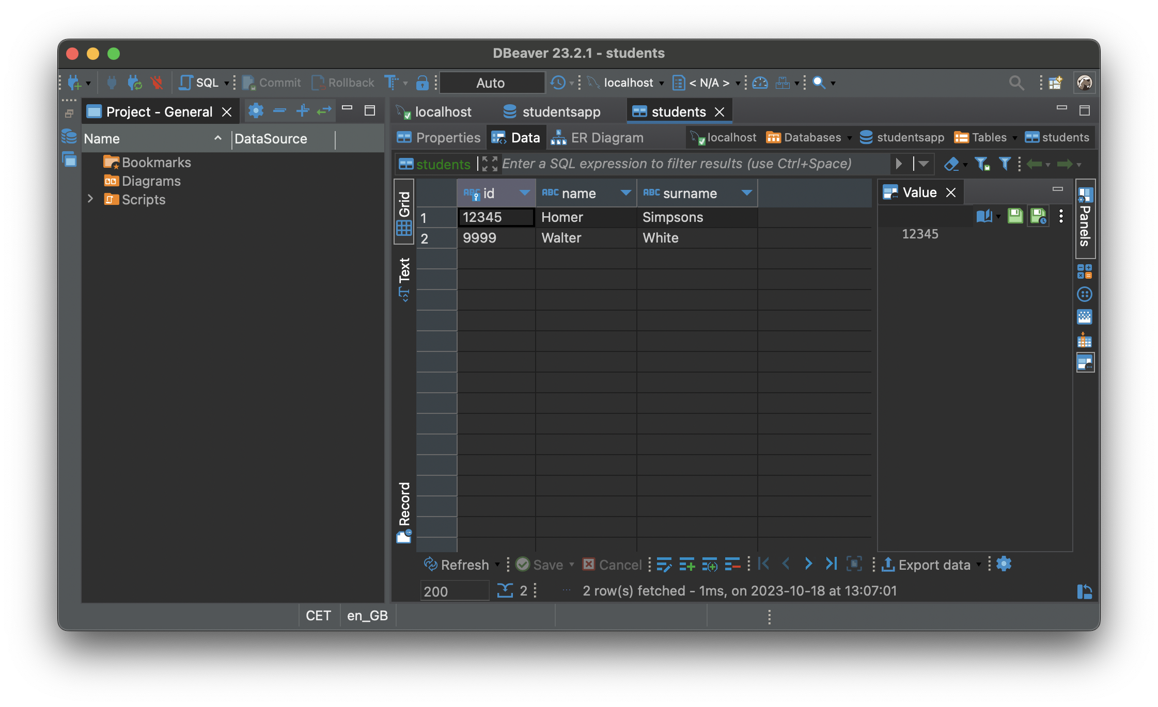Open filter history dropdown arrow
1158x707 pixels.
(924, 164)
